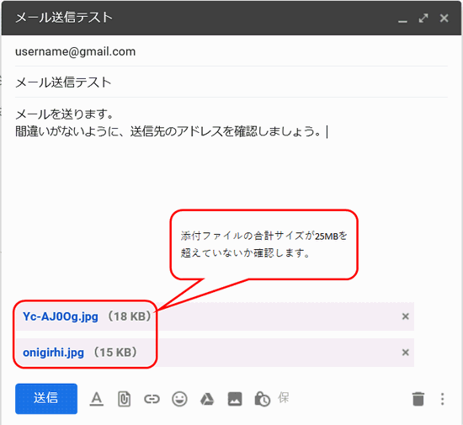Remove the Yc-AJ0Og.jpg attachment
The height and width of the screenshot is (425, 463).
click(x=406, y=316)
